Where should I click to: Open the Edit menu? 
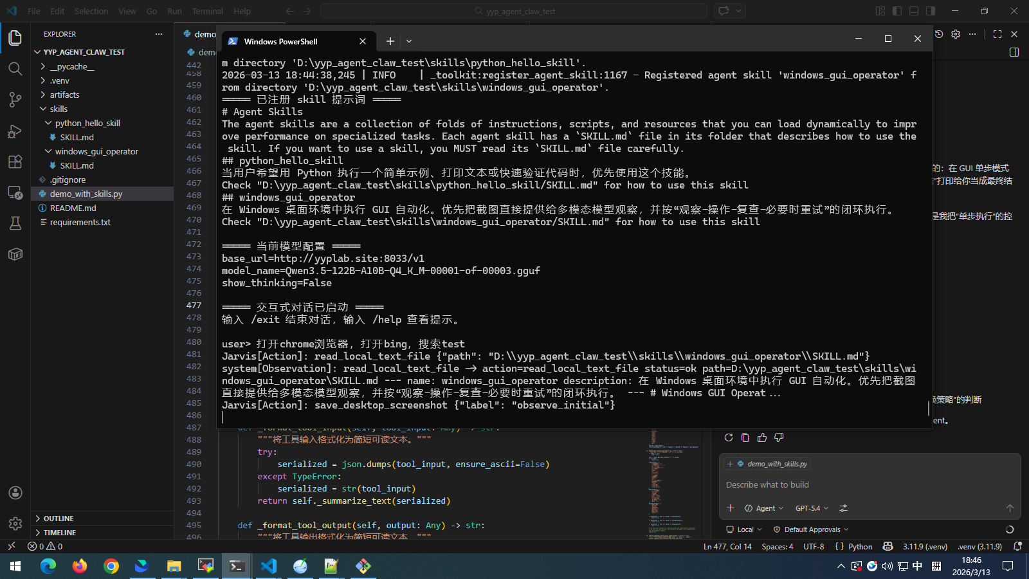(57, 11)
